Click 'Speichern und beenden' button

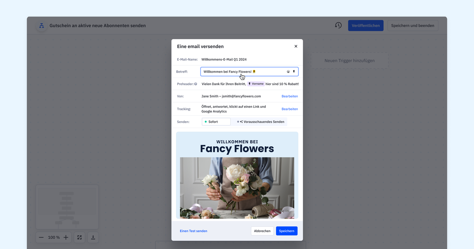412,25
